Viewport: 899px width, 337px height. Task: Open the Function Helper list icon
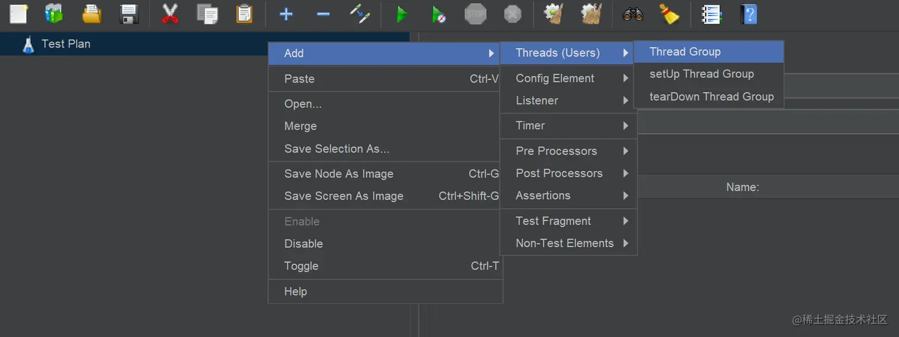(x=711, y=14)
